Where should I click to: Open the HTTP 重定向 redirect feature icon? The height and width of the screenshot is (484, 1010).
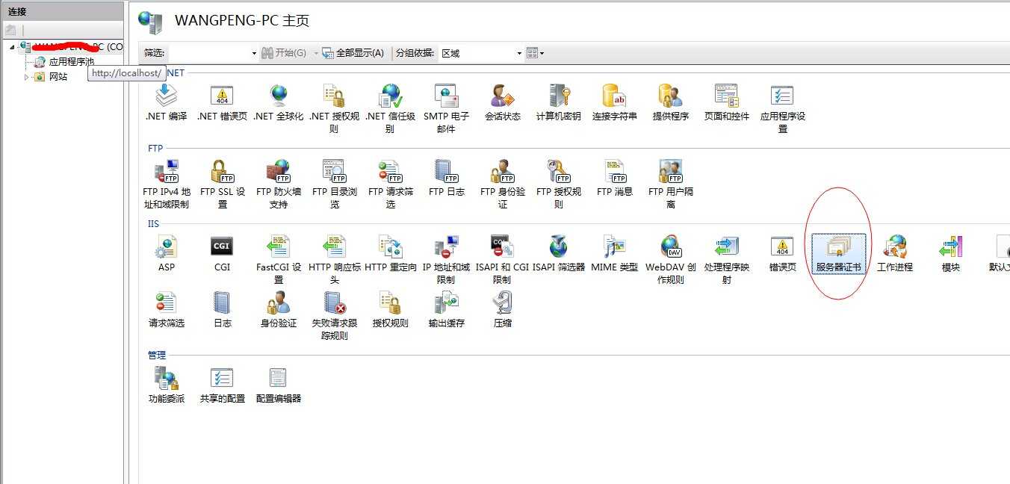click(389, 248)
